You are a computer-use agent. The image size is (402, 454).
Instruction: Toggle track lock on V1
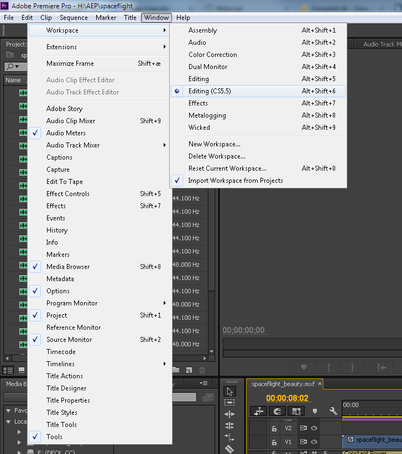click(x=274, y=442)
